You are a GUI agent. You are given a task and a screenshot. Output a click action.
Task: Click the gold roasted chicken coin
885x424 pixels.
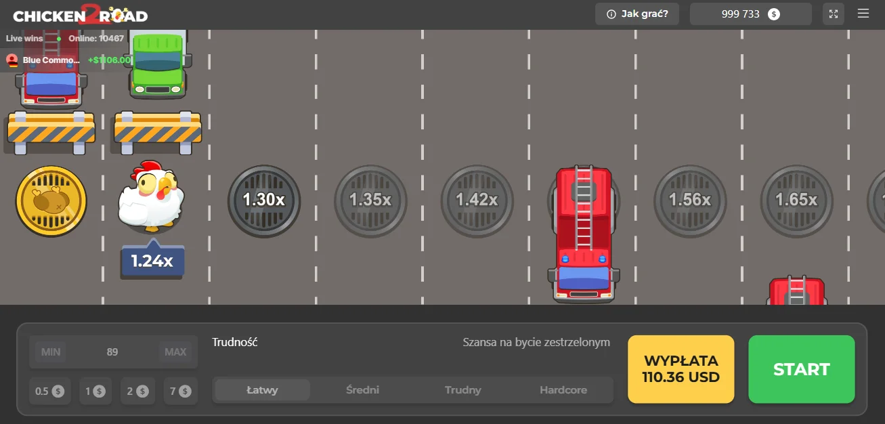tap(51, 201)
